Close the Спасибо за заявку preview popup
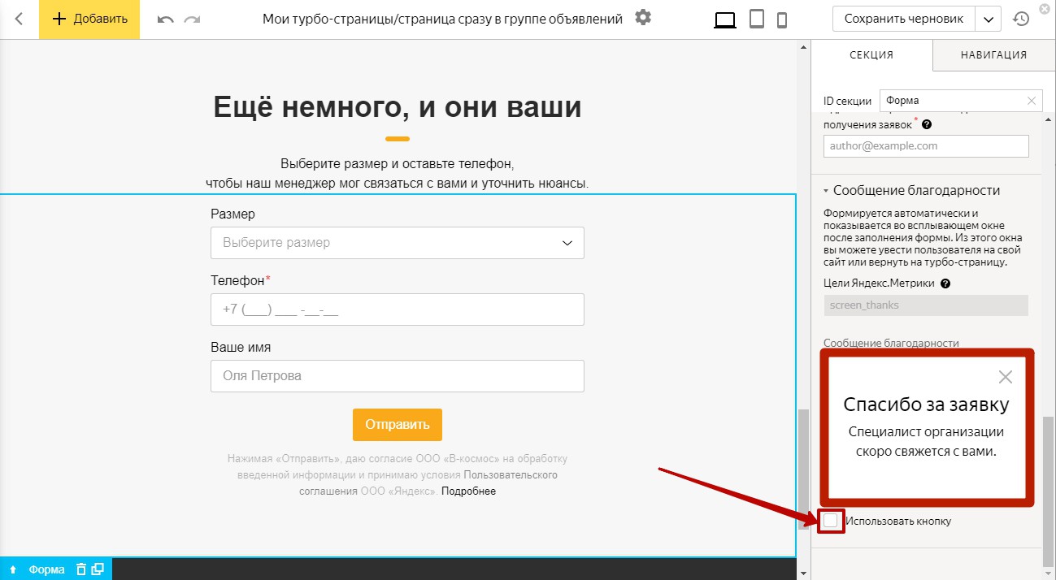This screenshot has height=580, width=1056. [1006, 377]
